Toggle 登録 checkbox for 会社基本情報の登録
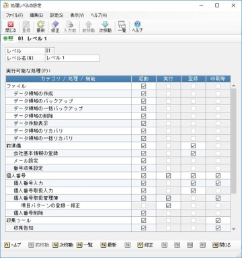Viewport: 242px width, 258px height. click(x=193, y=153)
